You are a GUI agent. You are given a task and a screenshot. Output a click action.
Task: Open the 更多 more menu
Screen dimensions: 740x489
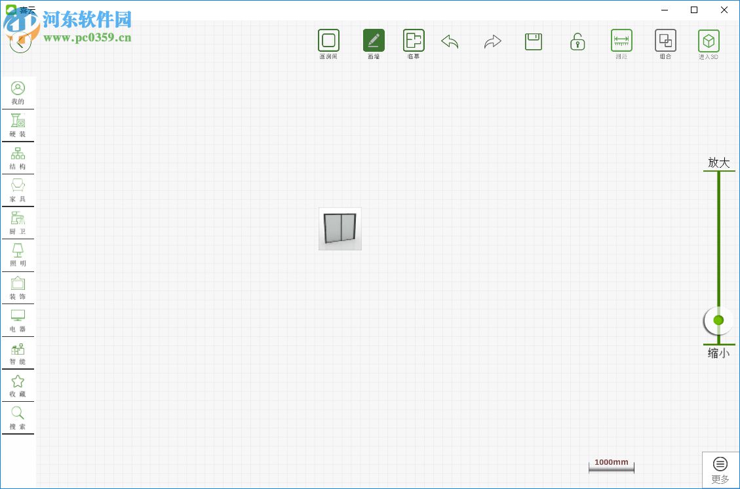[720, 469]
